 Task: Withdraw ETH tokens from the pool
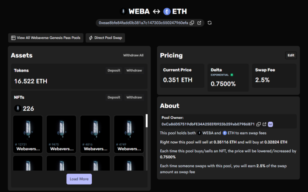[134, 70]
